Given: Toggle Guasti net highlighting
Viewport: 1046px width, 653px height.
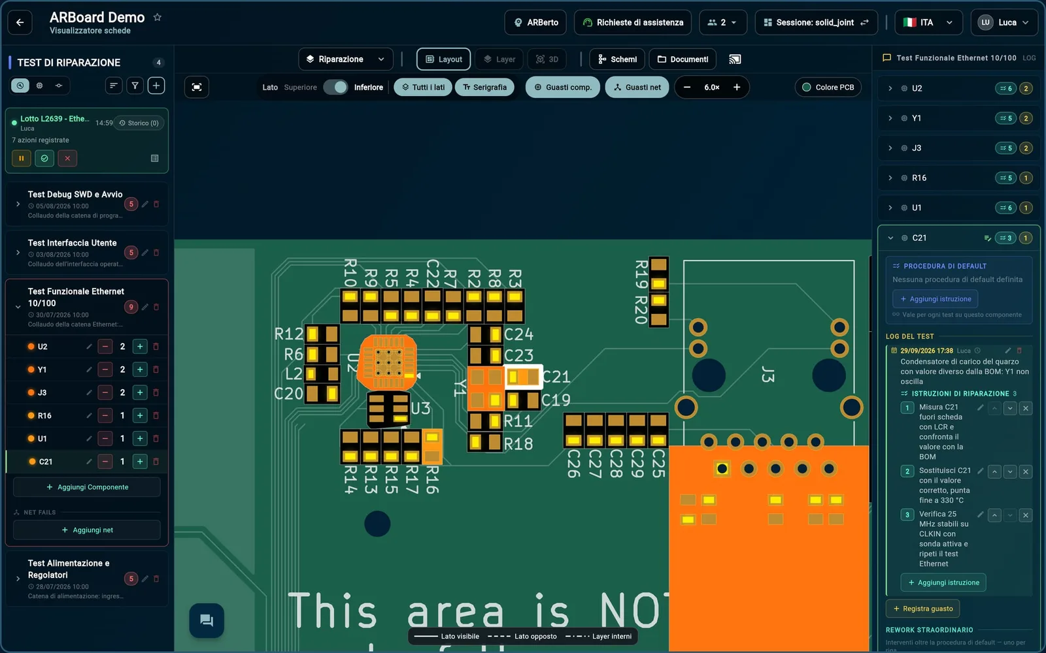Looking at the screenshot, I should pyautogui.click(x=637, y=87).
